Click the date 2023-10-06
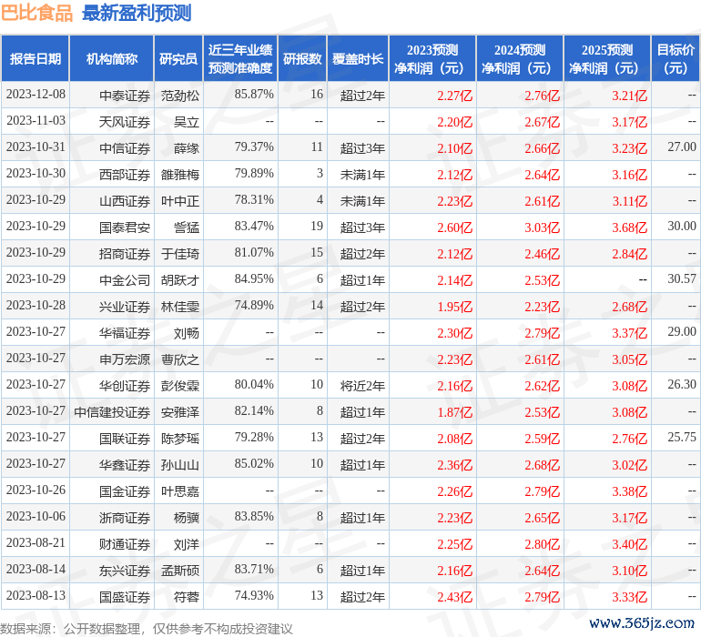This screenshot has height=637, width=701. click(x=36, y=516)
